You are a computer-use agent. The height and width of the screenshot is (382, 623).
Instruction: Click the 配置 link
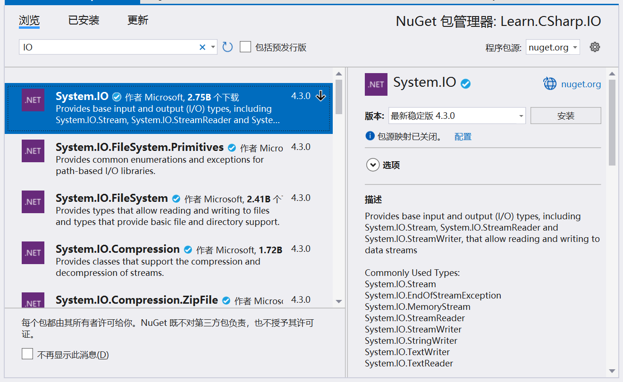(x=463, y=136)
